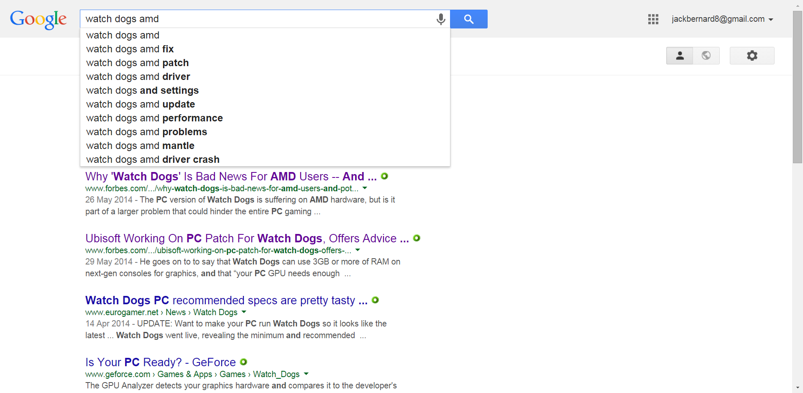Image resolution: width=803 pixels, height=393 pixels.
Task: Choose suggestion 'watch dogs amd fix'
Action: (x=265, y=49)
